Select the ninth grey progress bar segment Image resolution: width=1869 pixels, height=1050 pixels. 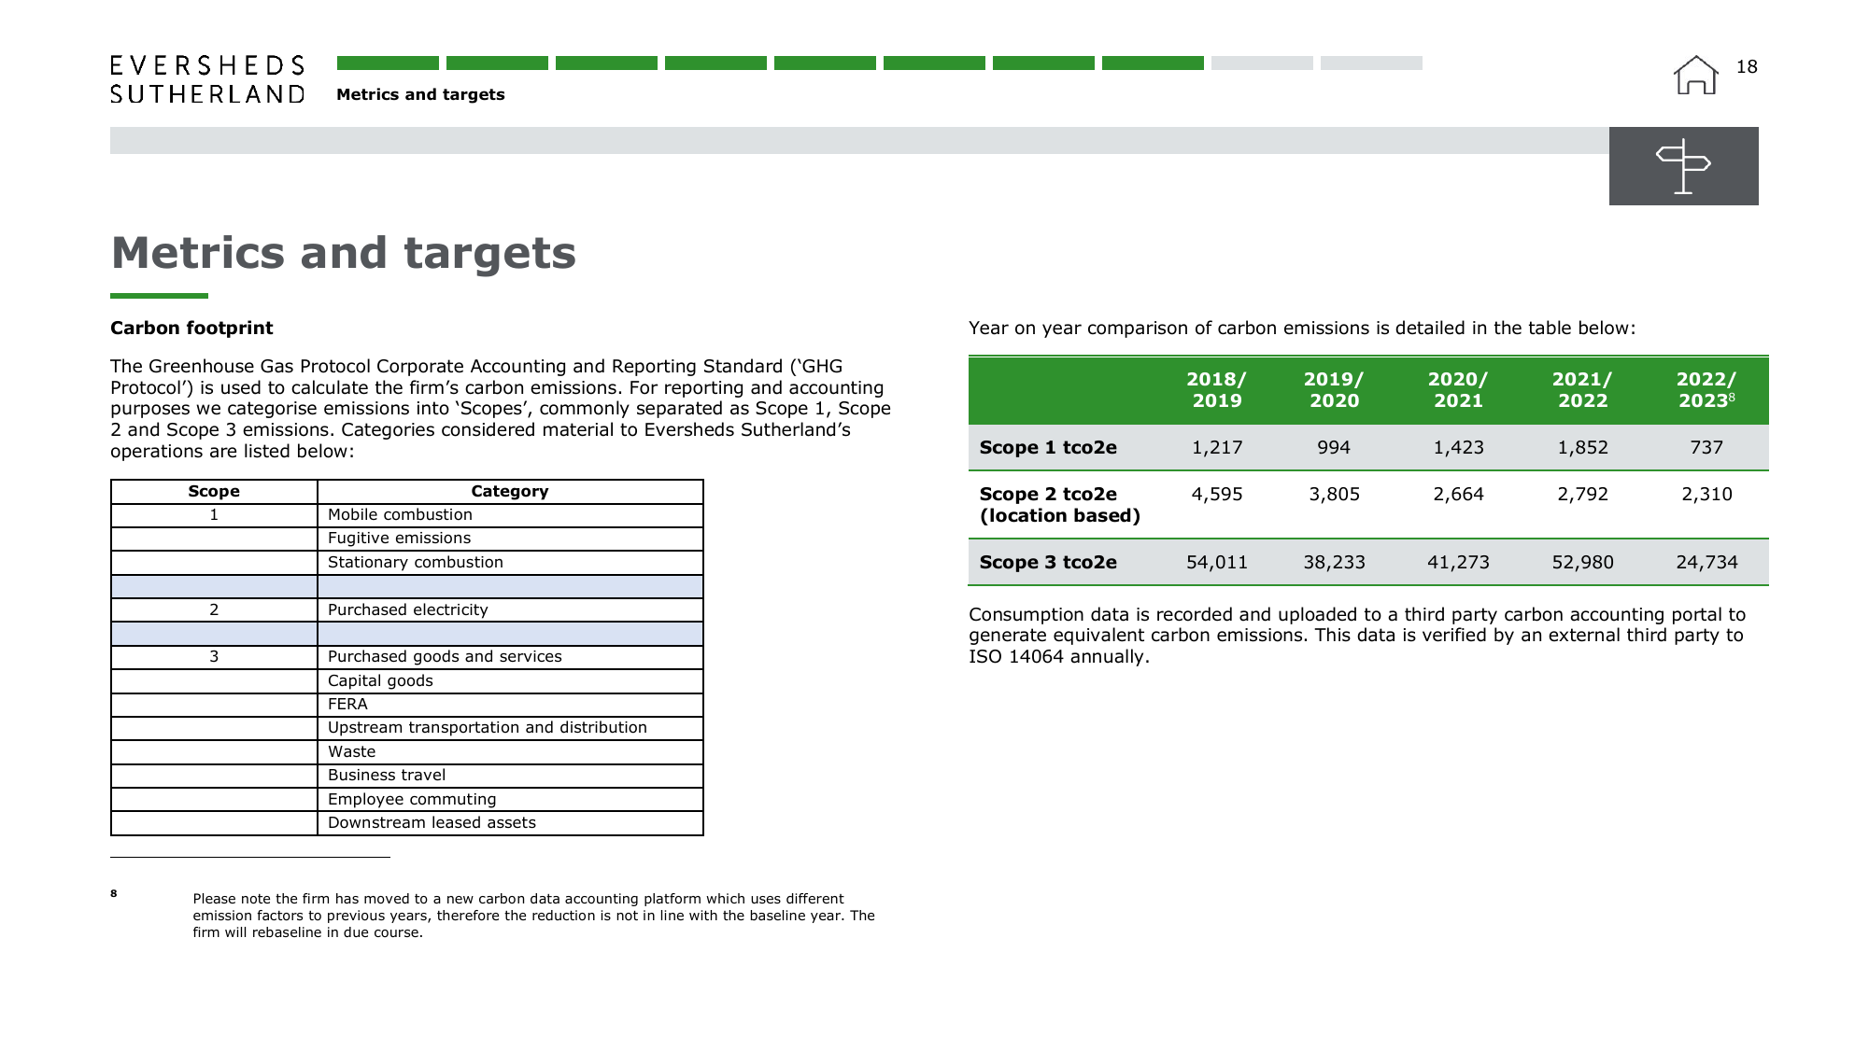pyautogui.click(x=1262, y=63)
